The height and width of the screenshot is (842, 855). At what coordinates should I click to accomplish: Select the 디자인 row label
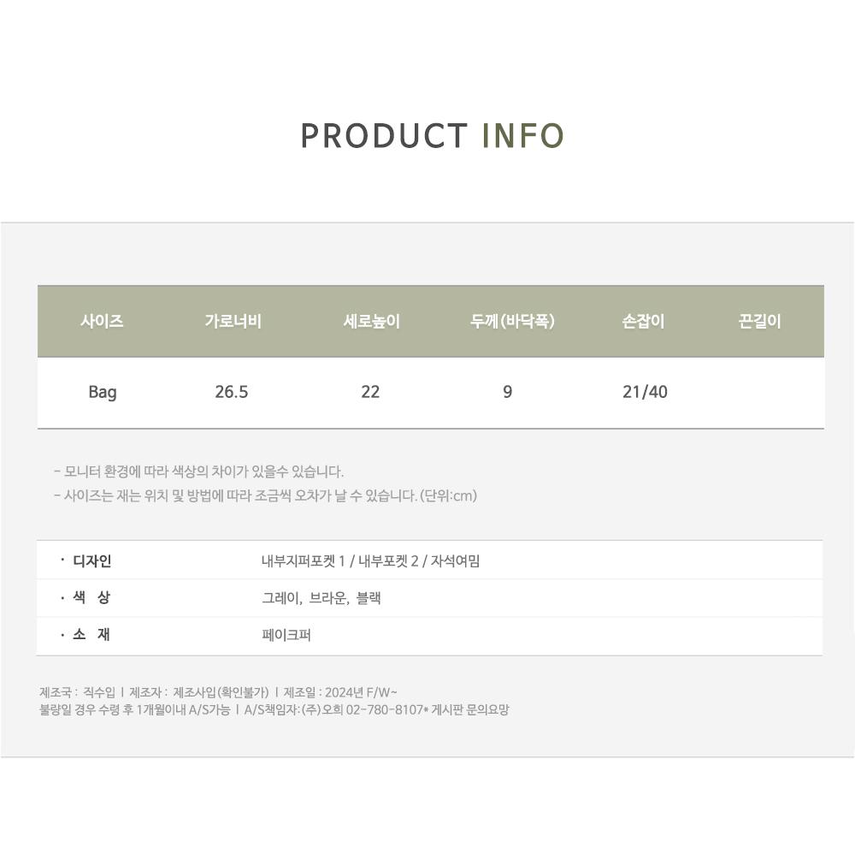click(x=92, y=561)
